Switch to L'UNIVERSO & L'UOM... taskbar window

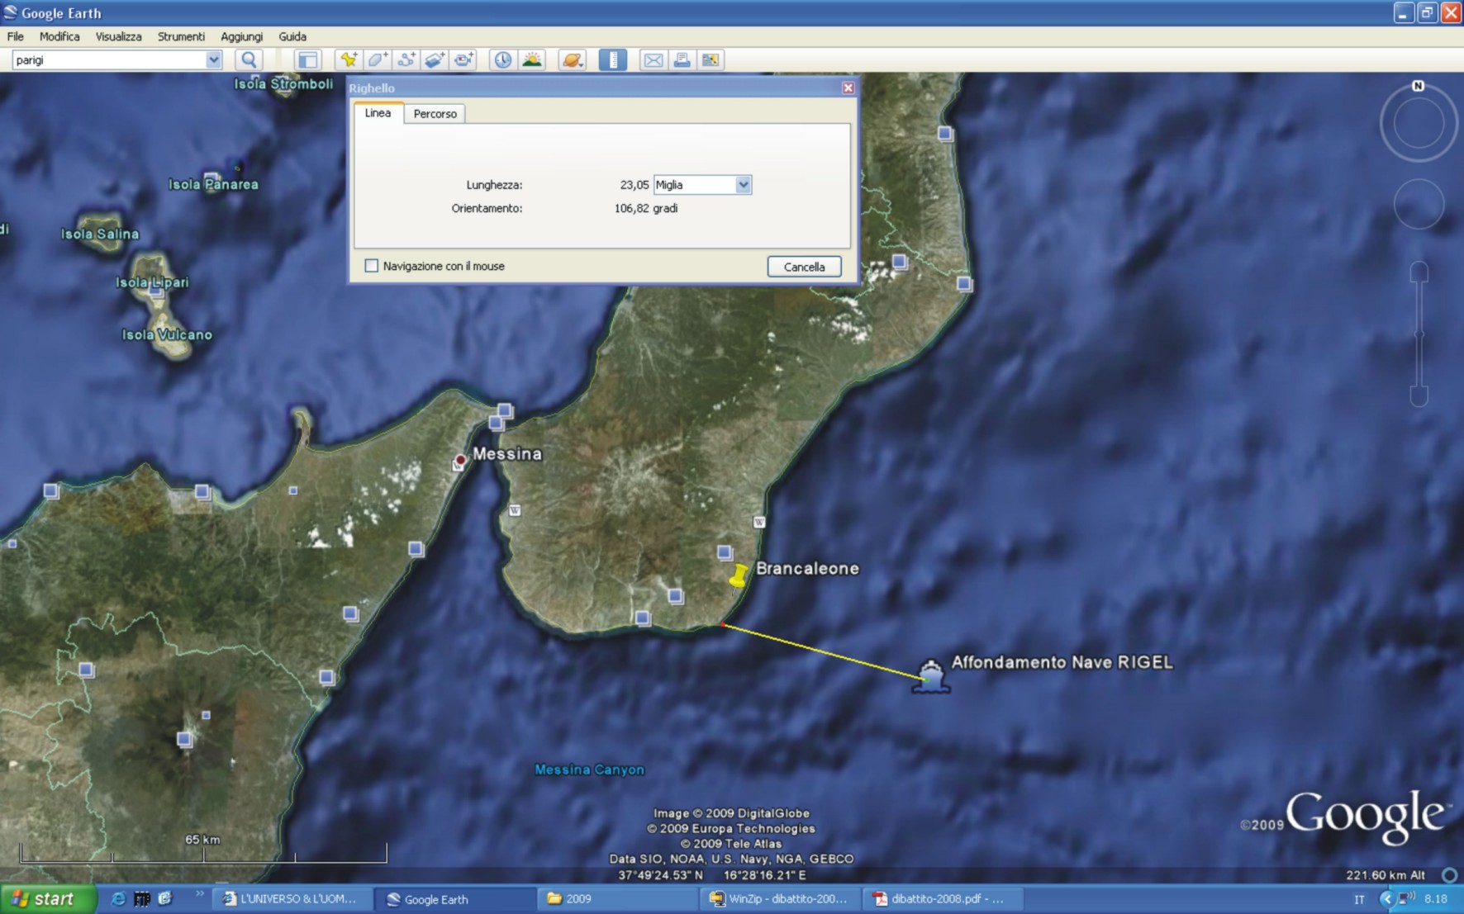point(292,898)
